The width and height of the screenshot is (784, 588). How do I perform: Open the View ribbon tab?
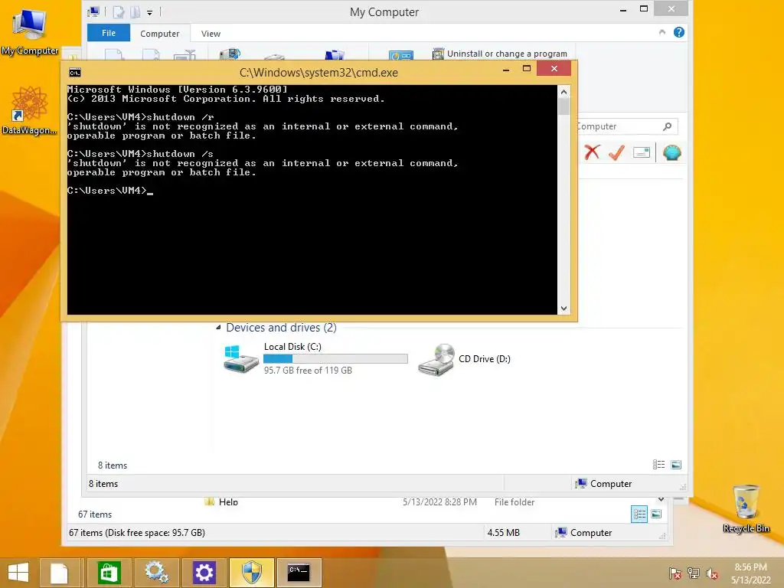[211, 34]
